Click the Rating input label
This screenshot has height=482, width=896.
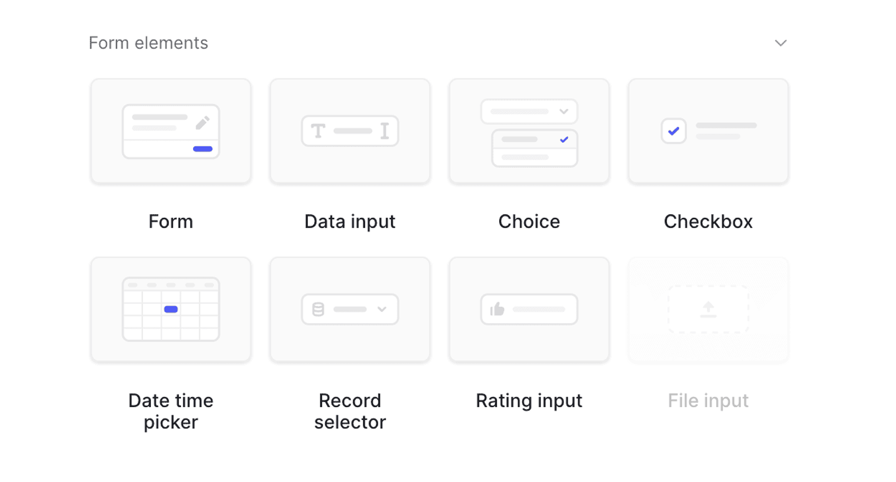(x=529, y=400)
